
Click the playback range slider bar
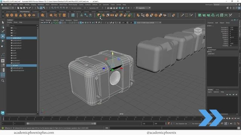point(61,123)
